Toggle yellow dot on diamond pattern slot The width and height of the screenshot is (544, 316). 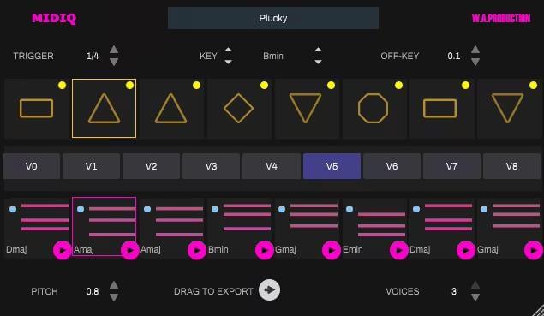pyautogui.click(x=264, y=86)
